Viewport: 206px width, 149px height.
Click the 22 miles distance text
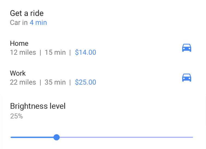tap(23, 82)
